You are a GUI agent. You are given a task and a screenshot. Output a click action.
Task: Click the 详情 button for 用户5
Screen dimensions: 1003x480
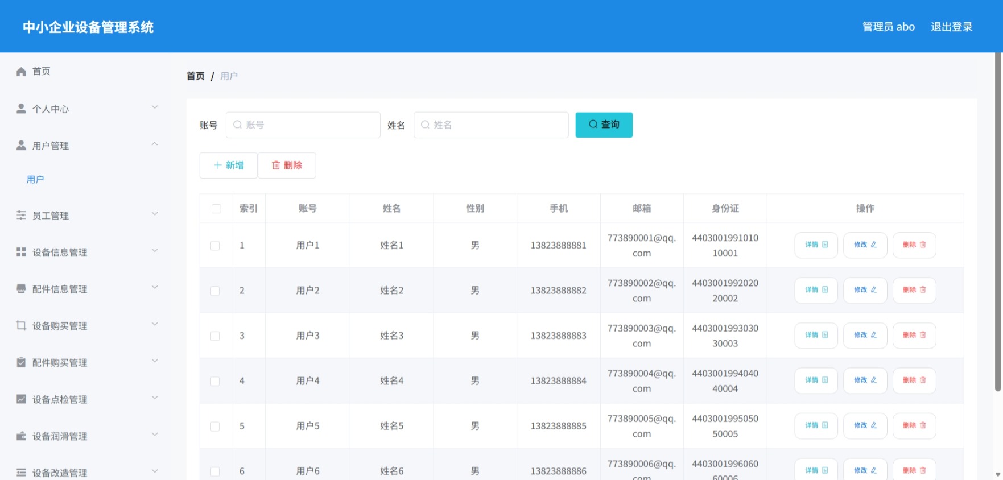point(816,425)
